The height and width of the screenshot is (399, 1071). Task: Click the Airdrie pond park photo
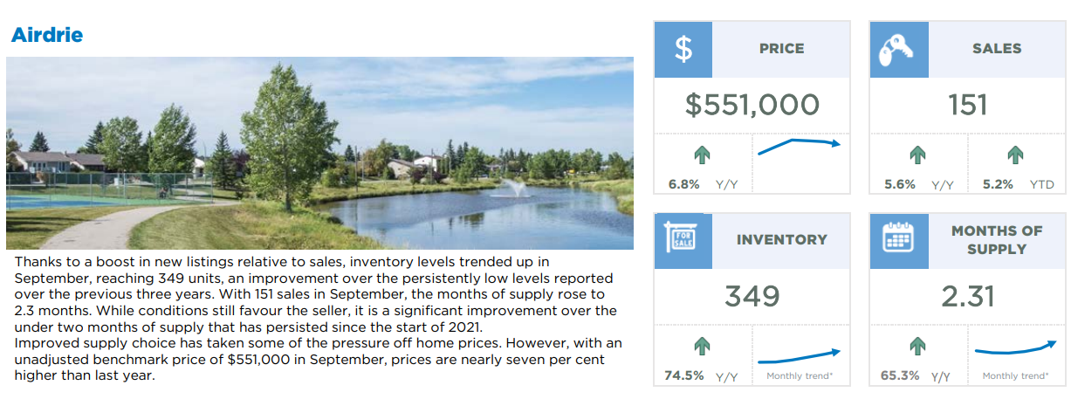tap(319, 154)
